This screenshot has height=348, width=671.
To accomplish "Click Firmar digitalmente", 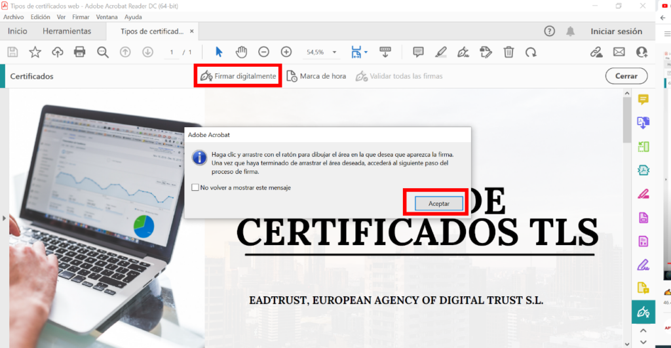I will 239,76.
